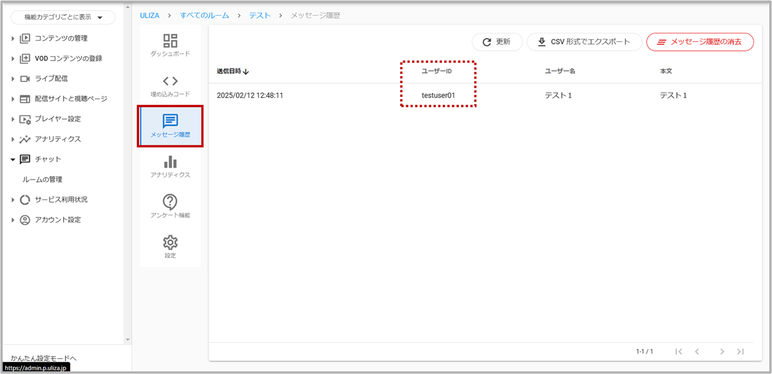Select ルームの管理 menu item
This screenshot has width=772, height=374.
(43, 180)
